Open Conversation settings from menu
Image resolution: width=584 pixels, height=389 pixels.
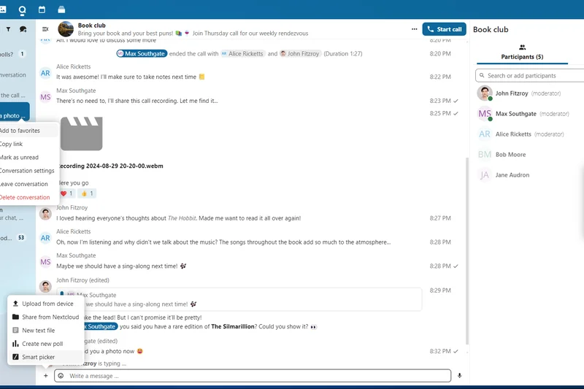28,171
